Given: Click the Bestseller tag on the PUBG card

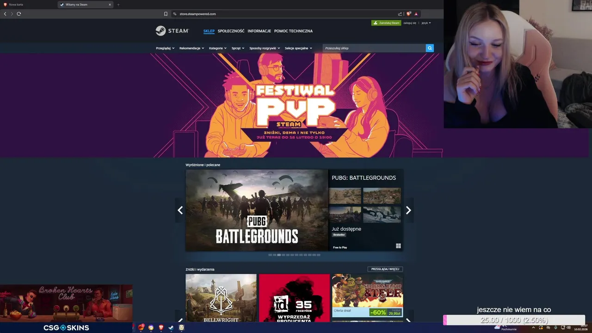Looking at the screenshot, I should (339, 235).
